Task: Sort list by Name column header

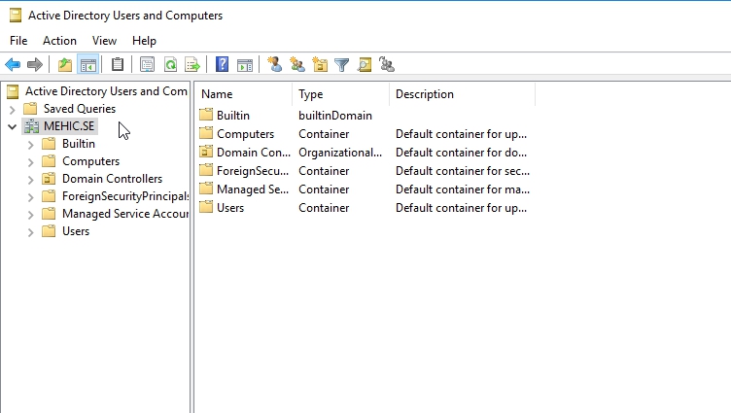Action: tap(243, 94)
